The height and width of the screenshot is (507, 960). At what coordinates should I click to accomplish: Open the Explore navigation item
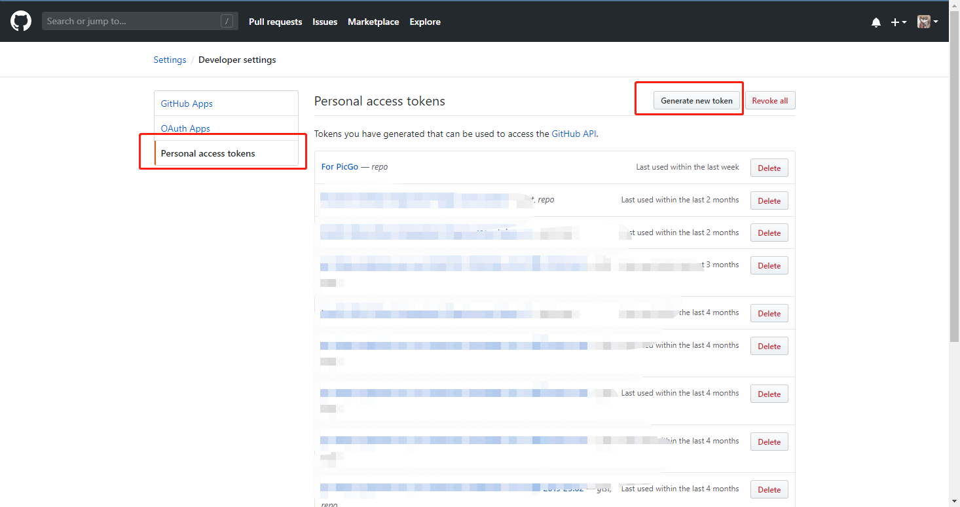click(425, 22)
